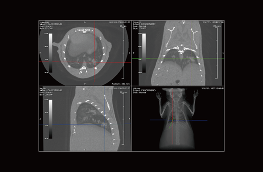Click the Sagittal view blue crosshair intersection
Viewport: 263px width, 172px height.
click(105, 124)
